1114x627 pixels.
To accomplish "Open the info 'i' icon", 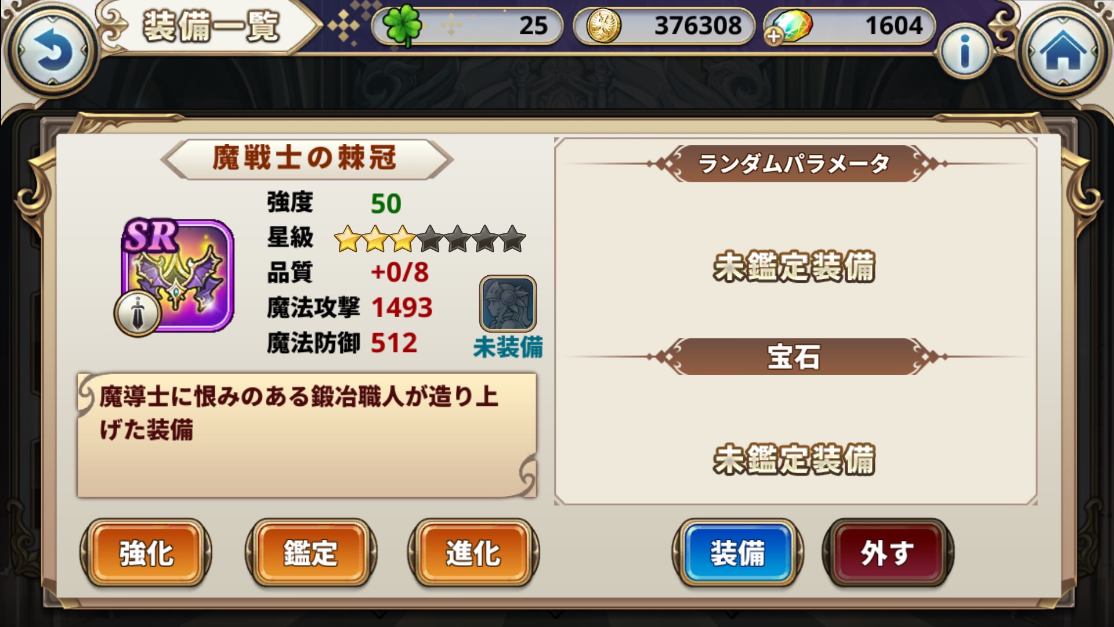I will (x=964, y=52).
